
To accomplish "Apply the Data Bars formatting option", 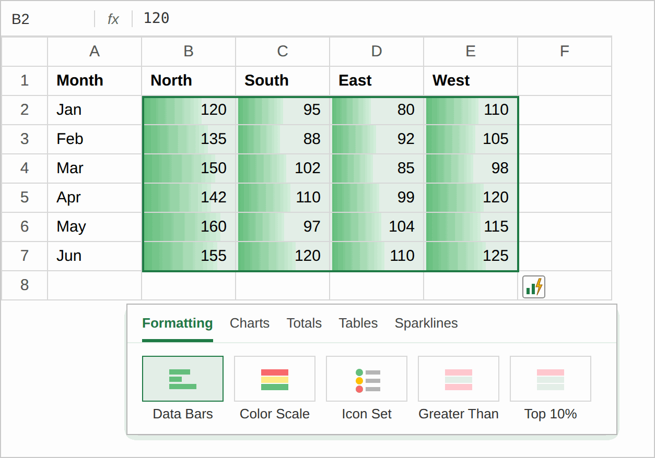I will tap(183, 389).
